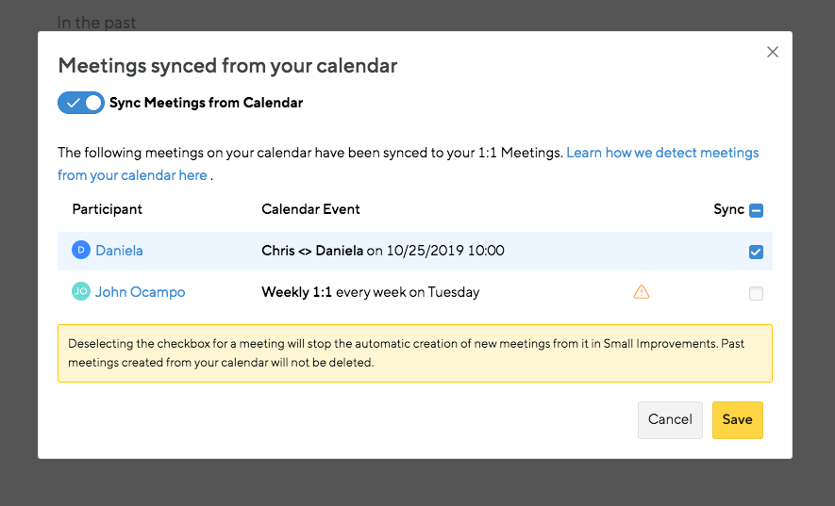
Task: Select the Weekly 1:1 event text
Action: pos(370,292)
